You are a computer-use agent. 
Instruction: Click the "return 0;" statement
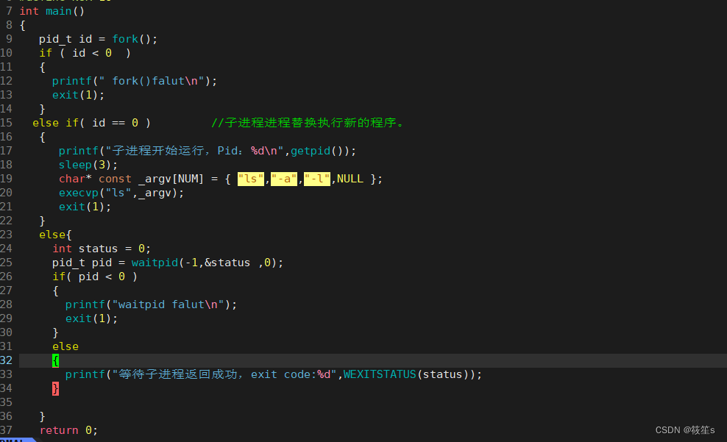coord(68,430)
